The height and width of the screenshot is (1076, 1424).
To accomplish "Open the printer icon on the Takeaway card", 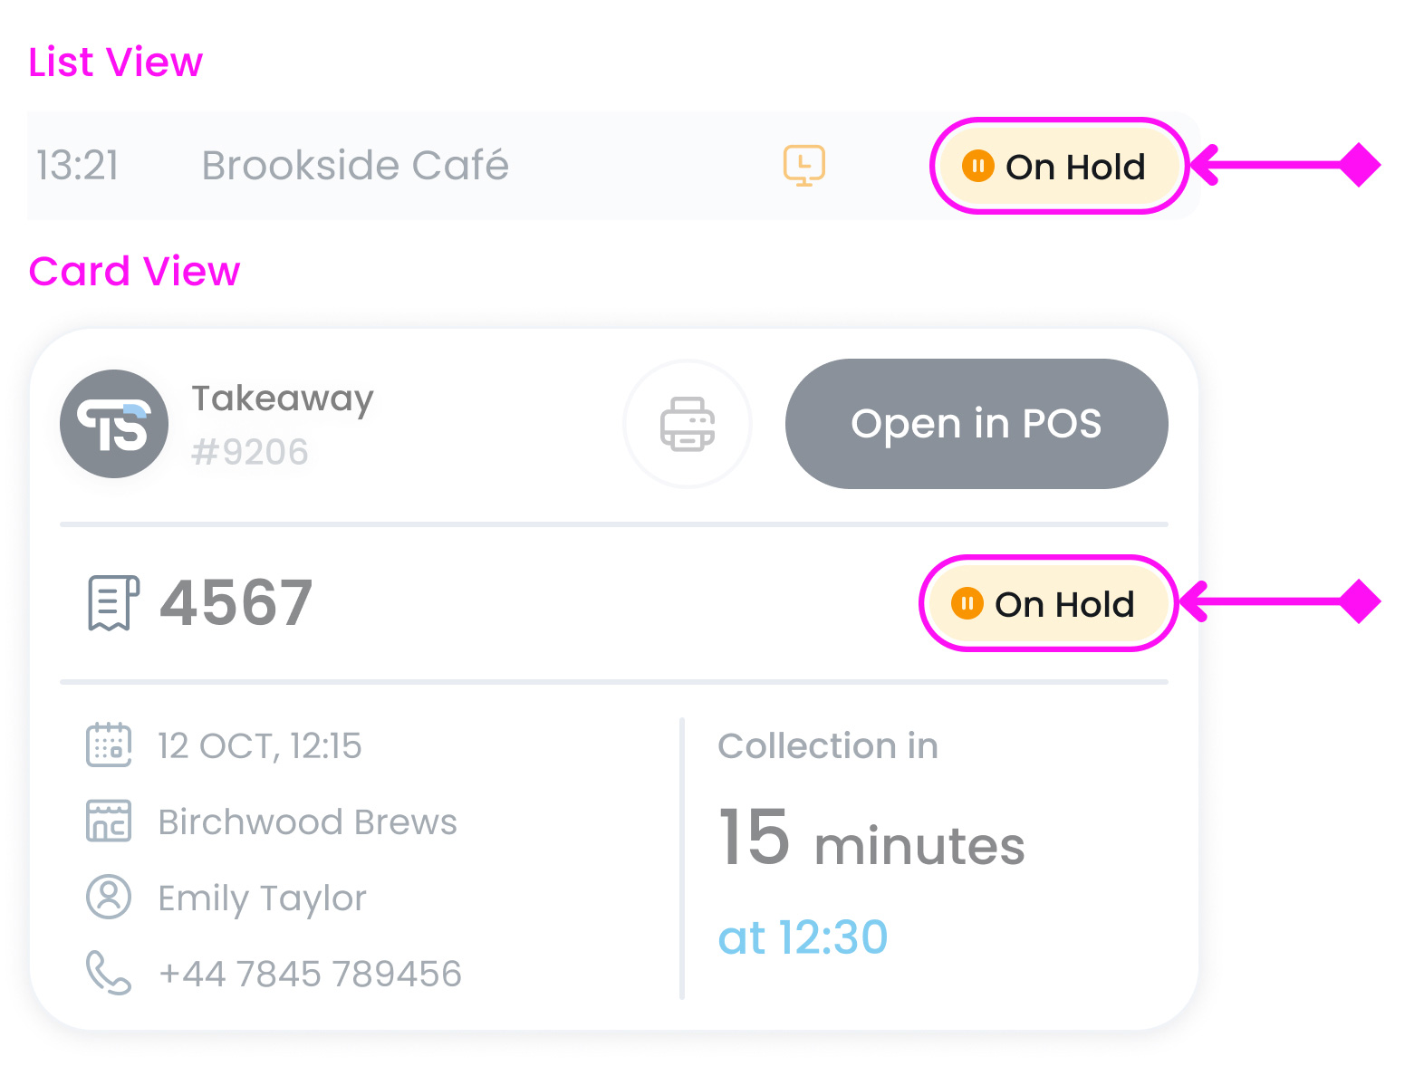I will point(688,423).
